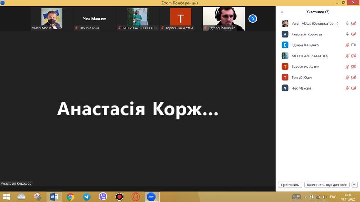Select Тарасенко Артем in participants list
The width and height of the screenshot is (360, 202).
(305, 67)
